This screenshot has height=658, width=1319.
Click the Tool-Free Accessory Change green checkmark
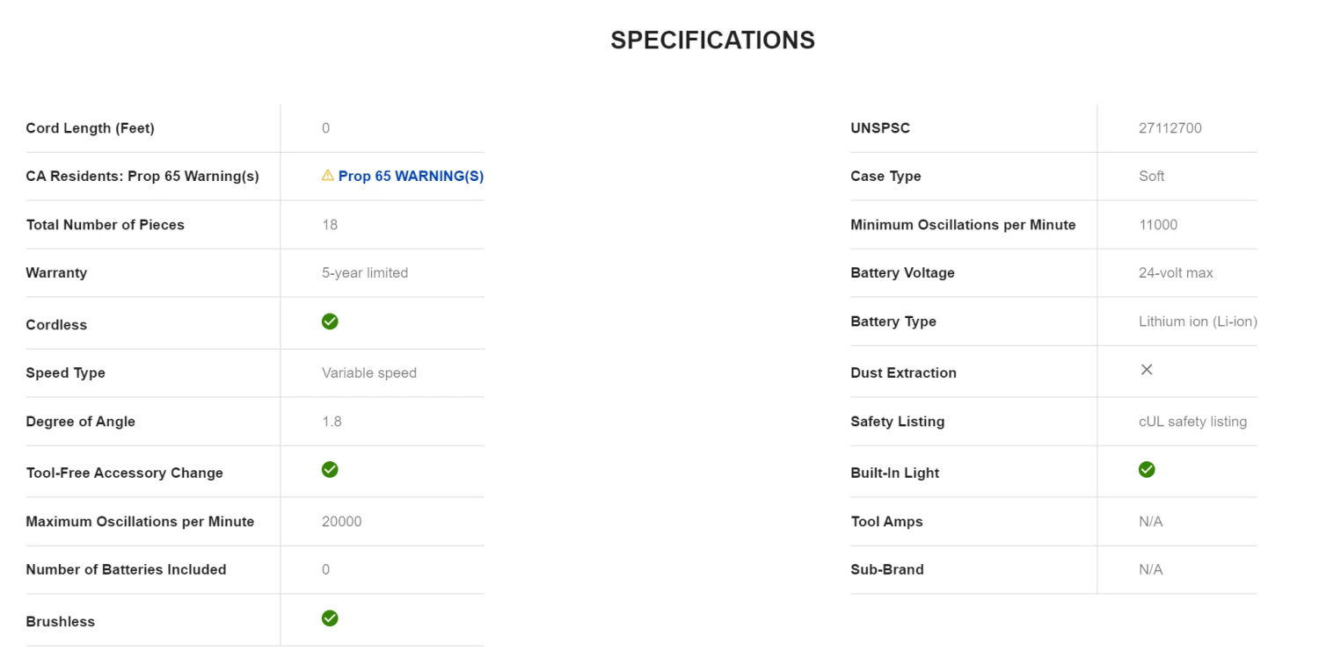330,470
